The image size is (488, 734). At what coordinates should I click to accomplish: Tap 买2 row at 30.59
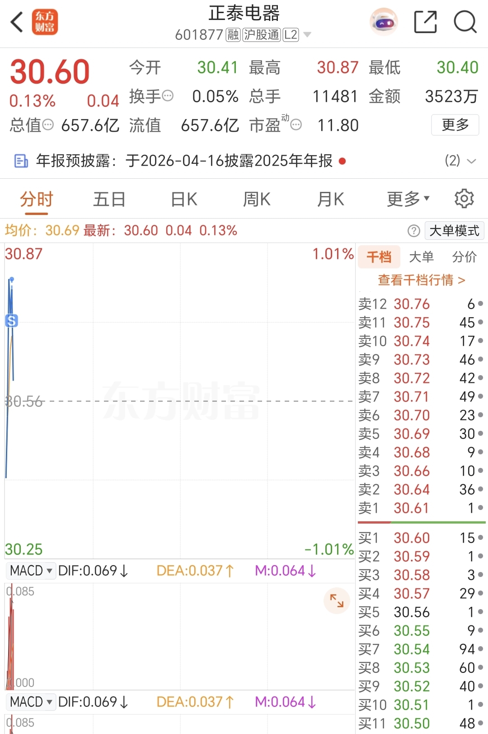(421, 557)
